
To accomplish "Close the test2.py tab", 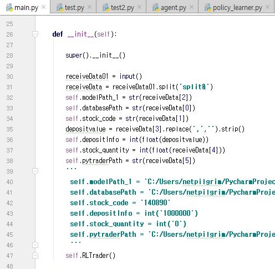I will click(x=140, y=7).
